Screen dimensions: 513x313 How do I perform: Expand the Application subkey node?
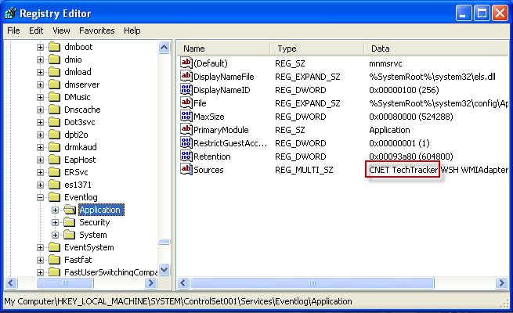coord(56,210)
